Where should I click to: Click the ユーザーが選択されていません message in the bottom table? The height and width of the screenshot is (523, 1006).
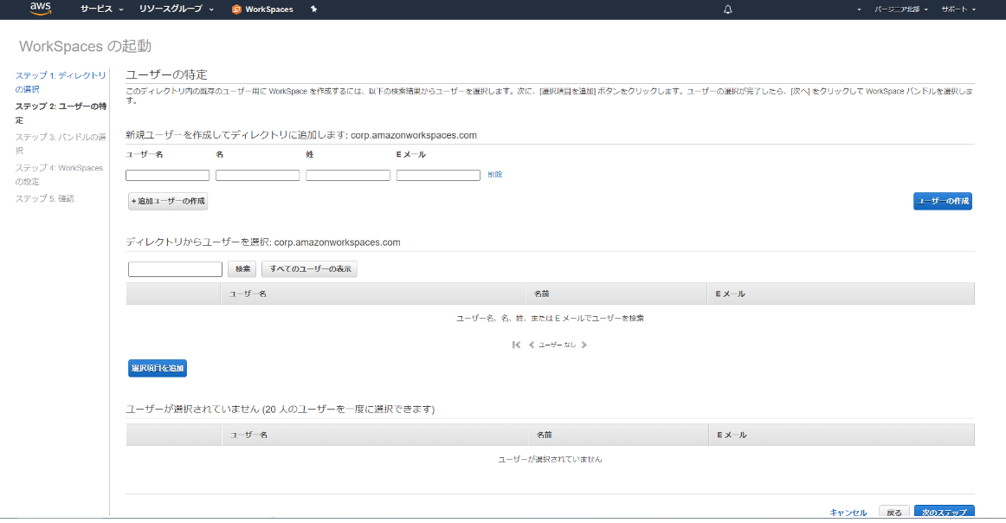click(x=550, y=460)
